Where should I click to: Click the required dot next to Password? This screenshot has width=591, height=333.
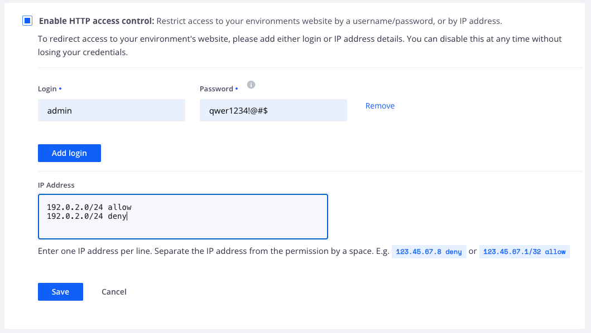click(237, 89)
